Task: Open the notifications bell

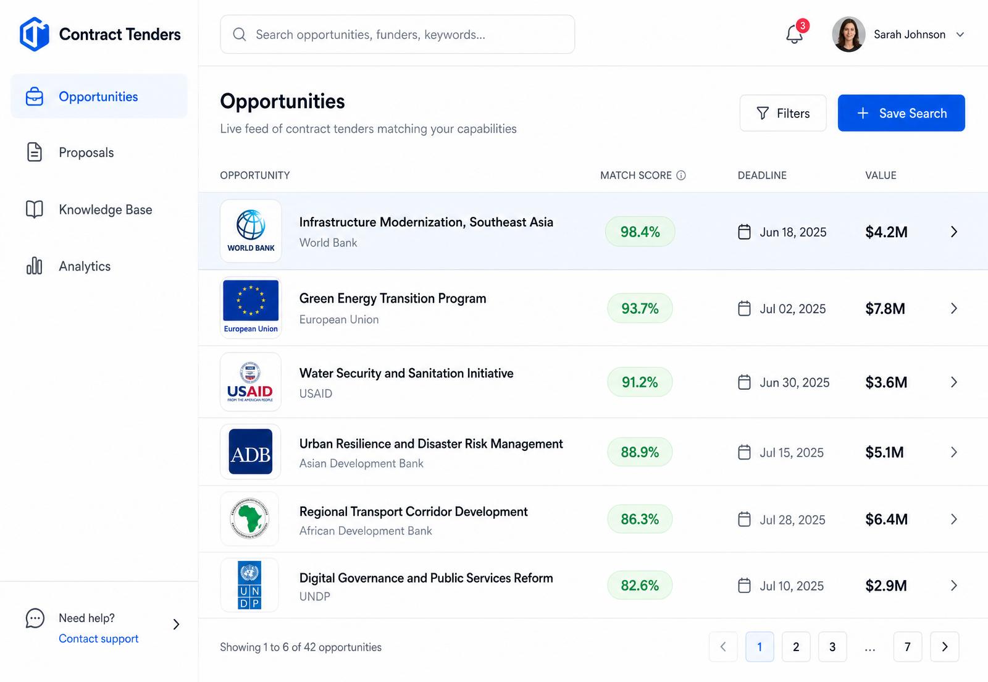Action: (x=795, y=35)
